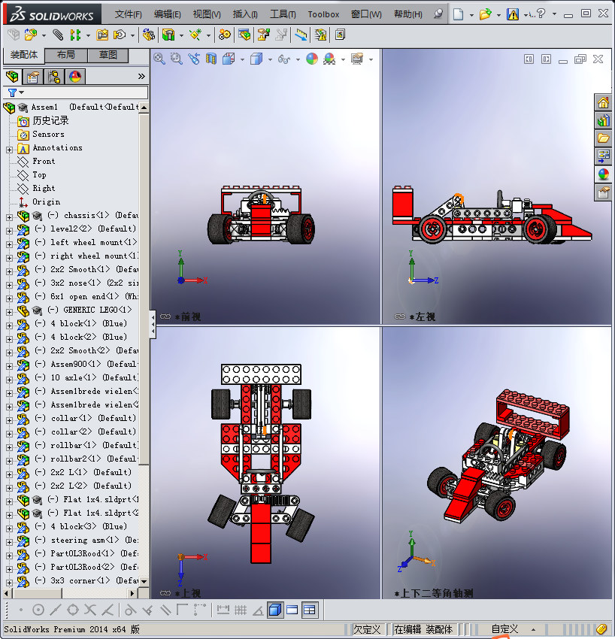Toggle endpoint snap in sketch toolbar
615x639 pixels.
point(21,610)
